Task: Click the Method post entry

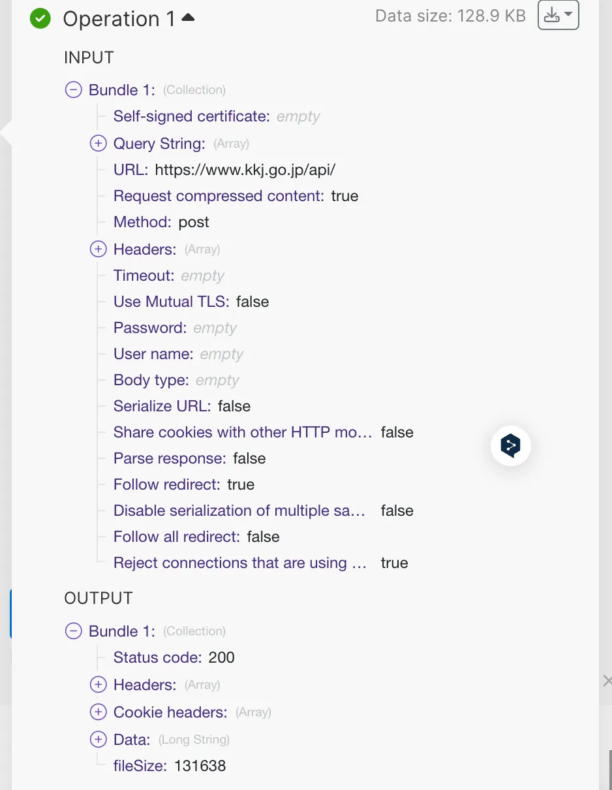Action: [161, 222]
